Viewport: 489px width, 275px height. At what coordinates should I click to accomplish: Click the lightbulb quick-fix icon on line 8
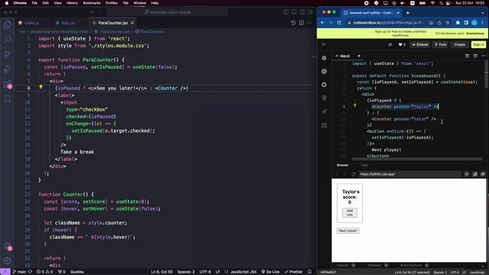point(40,88)
